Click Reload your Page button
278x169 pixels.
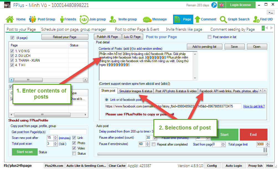[x=65, y=37]
